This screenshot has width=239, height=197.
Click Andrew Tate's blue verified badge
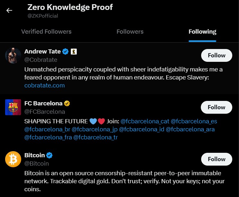click(x=65, y=52)
